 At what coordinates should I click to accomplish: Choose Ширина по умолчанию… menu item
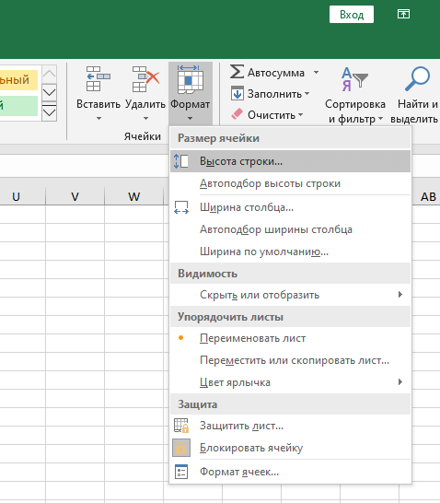pyautogui.click(x=290, y=251)
